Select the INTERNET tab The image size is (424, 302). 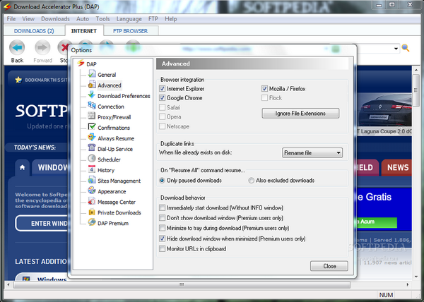(x=84, y=31)
